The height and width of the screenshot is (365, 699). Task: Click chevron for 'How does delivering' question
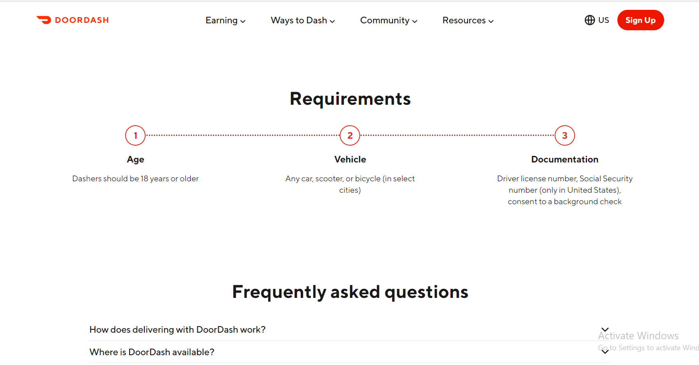[605, 329]
